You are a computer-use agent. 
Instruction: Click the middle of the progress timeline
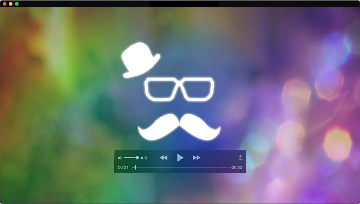180,168
